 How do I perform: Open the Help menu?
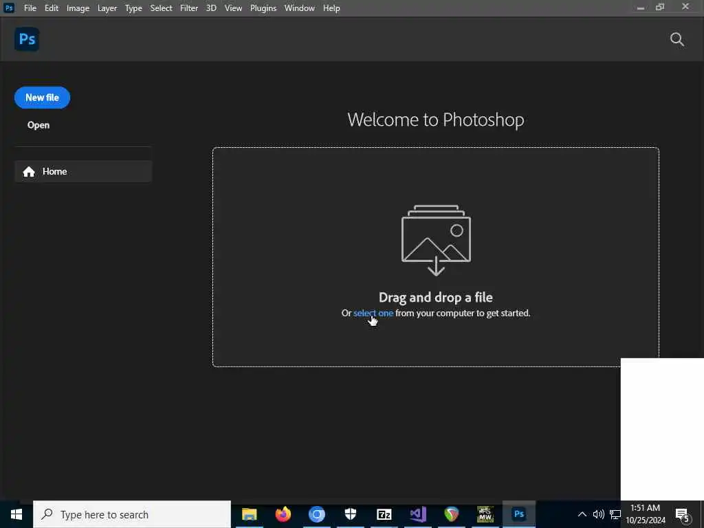point(331,8)
